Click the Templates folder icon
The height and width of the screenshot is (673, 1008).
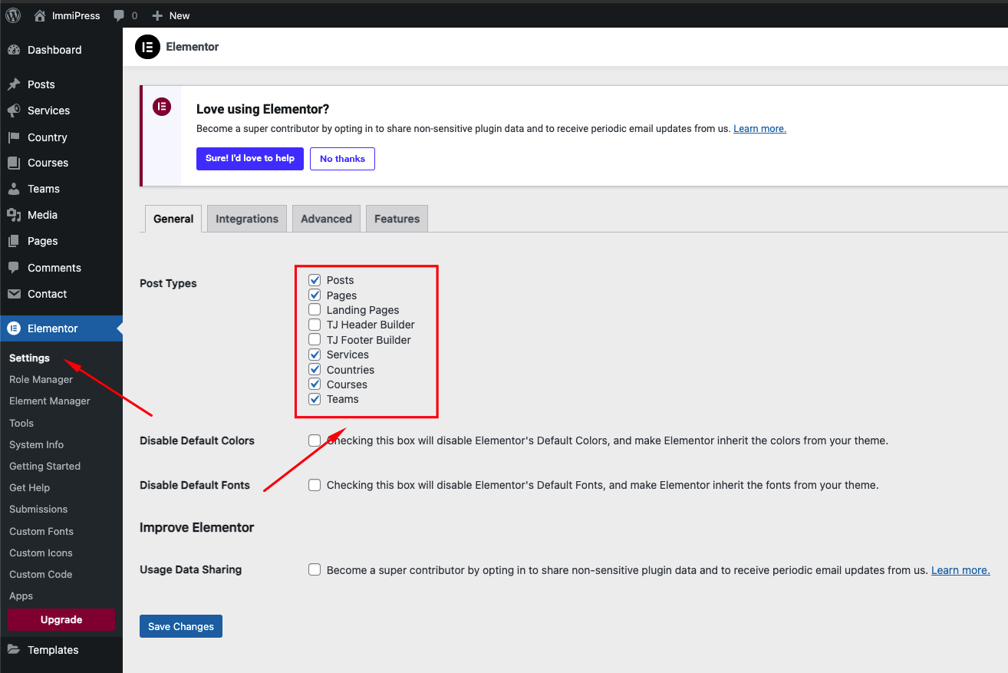(x=14, y=650)
